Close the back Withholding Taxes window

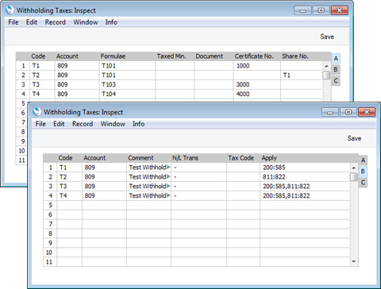click(340, 10)
